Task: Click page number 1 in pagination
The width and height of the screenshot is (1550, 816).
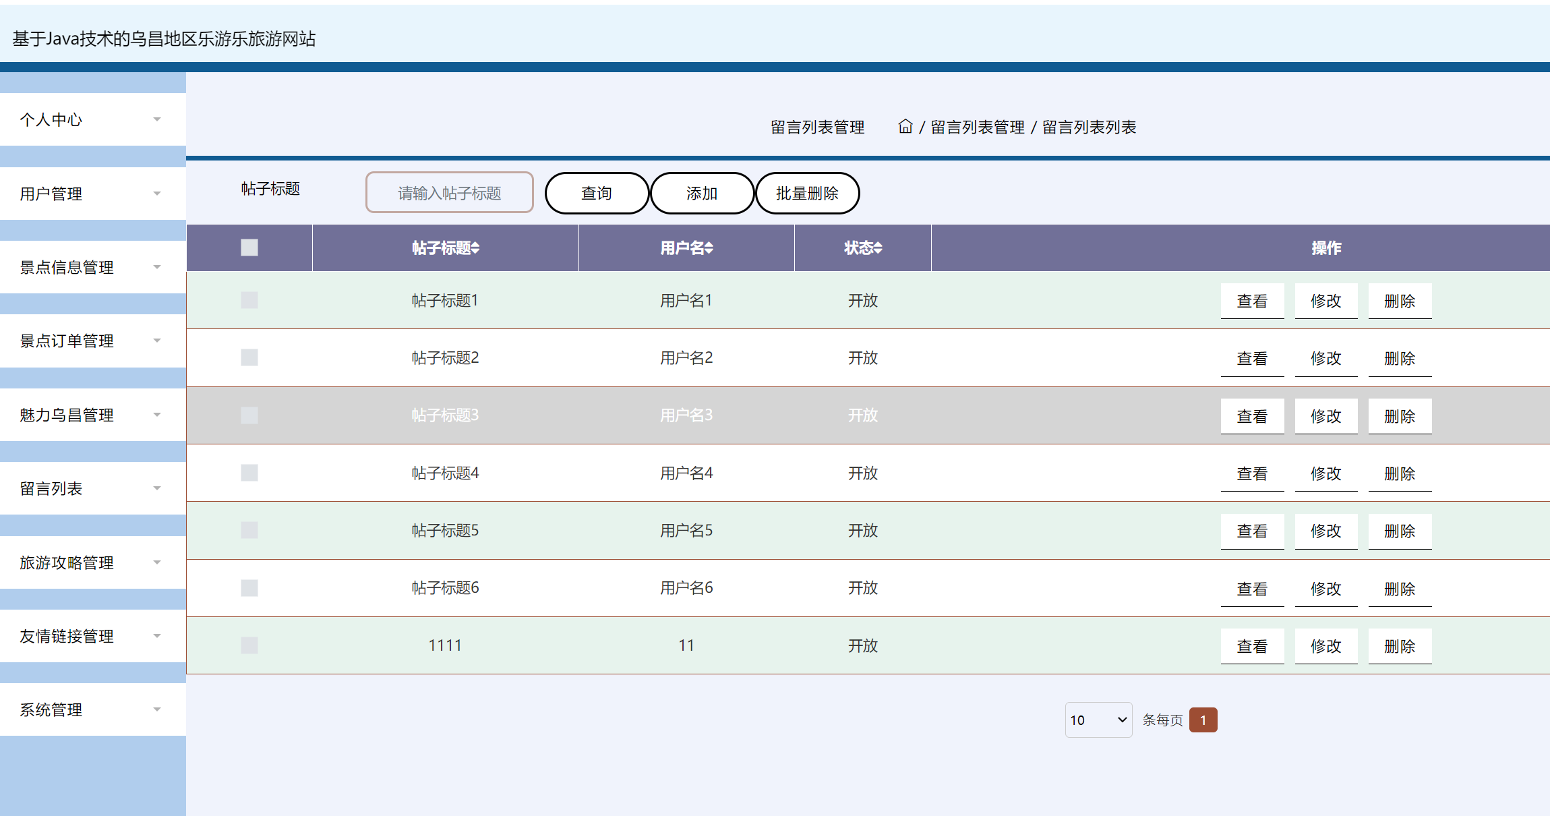Action: [1203, 720]
